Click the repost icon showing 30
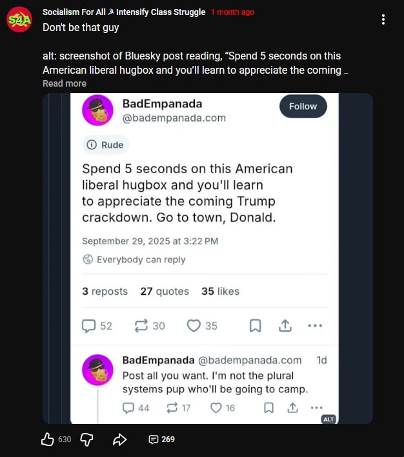 coord(141,326)
